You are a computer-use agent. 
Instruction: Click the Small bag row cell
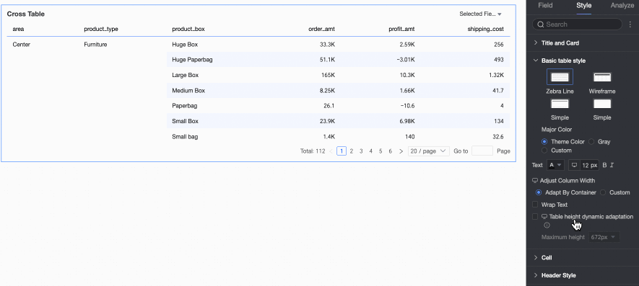185,137
